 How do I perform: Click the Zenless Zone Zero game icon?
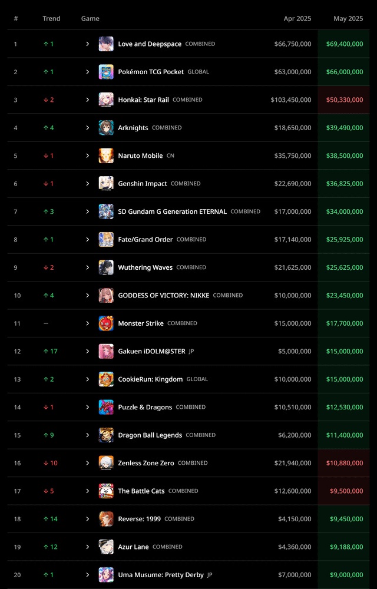106,463
